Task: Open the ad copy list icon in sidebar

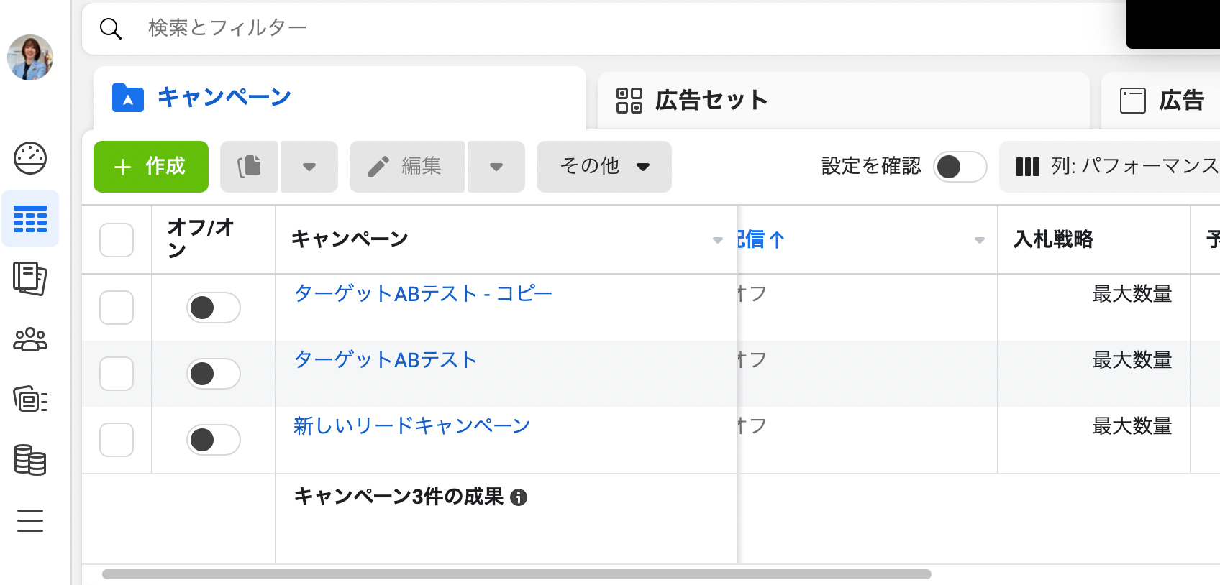Action: tap(30, 399)
